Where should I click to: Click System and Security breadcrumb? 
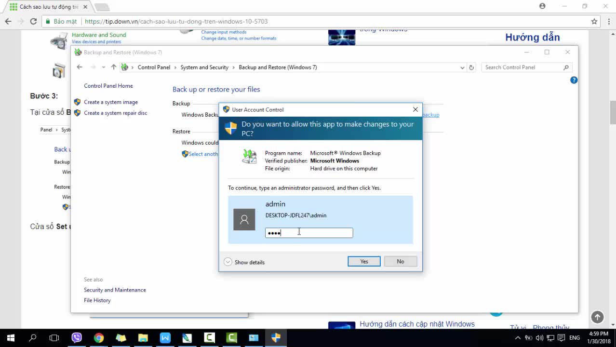pos(204,67)
